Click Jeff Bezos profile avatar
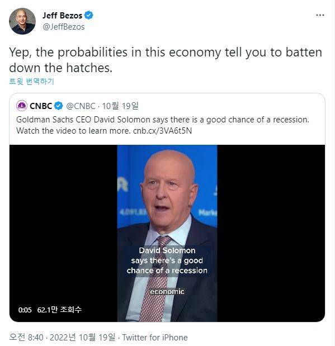The width and height of the screenshot is (335, 346). pyautogui.click(x=22, y=21)
